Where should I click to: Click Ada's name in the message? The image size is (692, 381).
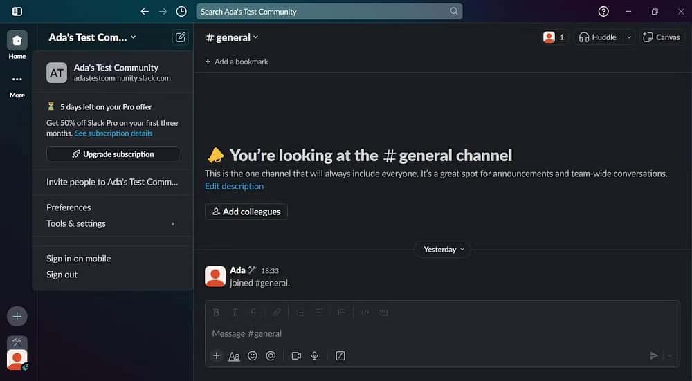[237, 270]
